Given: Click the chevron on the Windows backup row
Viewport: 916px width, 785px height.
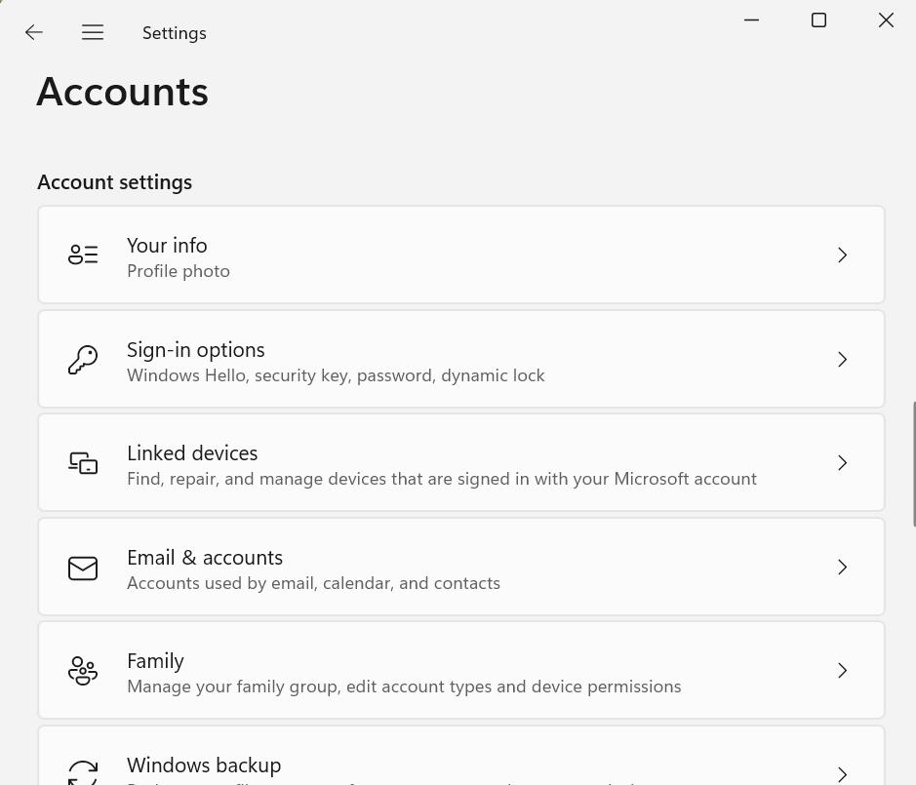Looking at the screenshot, I should point(842,774).
